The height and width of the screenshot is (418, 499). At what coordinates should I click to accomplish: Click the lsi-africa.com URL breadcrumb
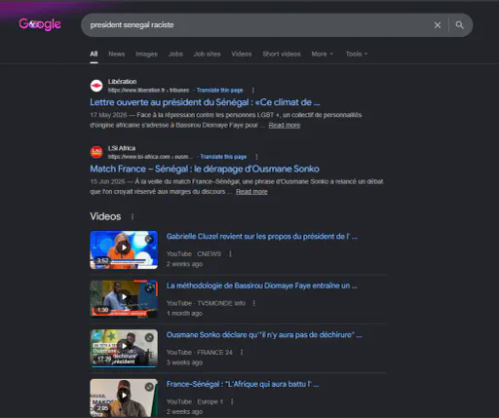tap(150, 157)
